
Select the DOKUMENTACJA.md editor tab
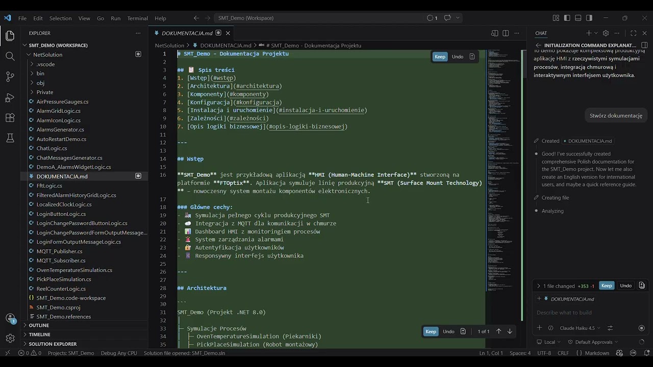(x=187, y=33)
